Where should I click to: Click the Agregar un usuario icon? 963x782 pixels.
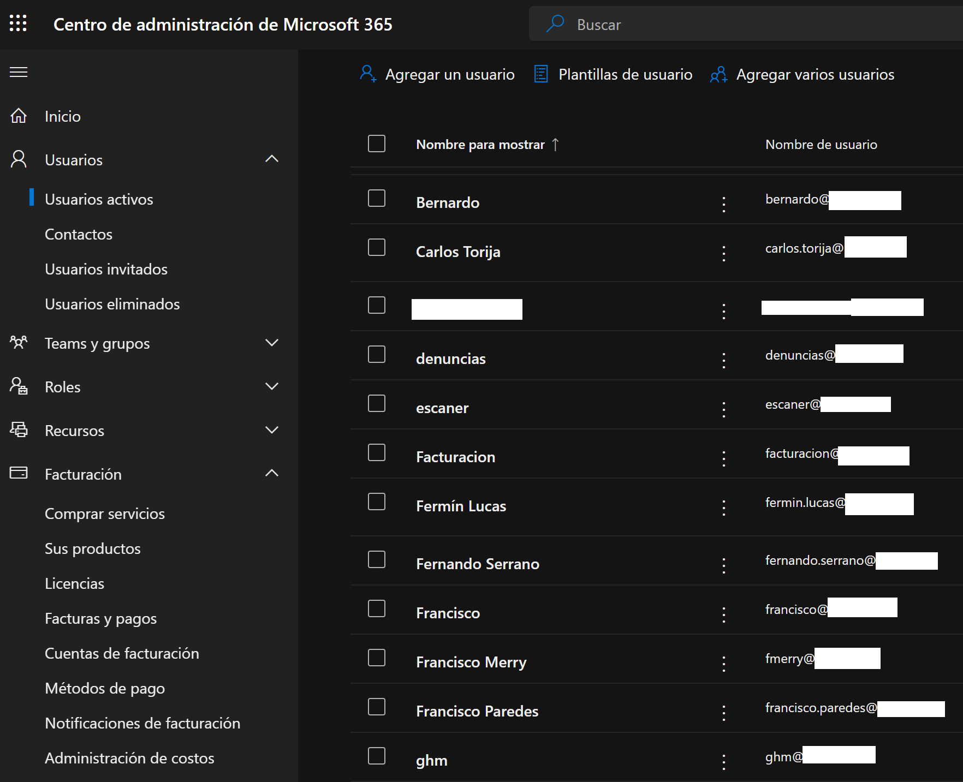(x=368, y=74)
